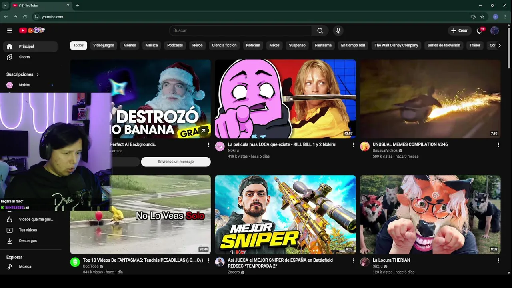This screenshot has width=512, height=288.
Task: Click UnusualVideos channel avatar
Action: point(365,146)
